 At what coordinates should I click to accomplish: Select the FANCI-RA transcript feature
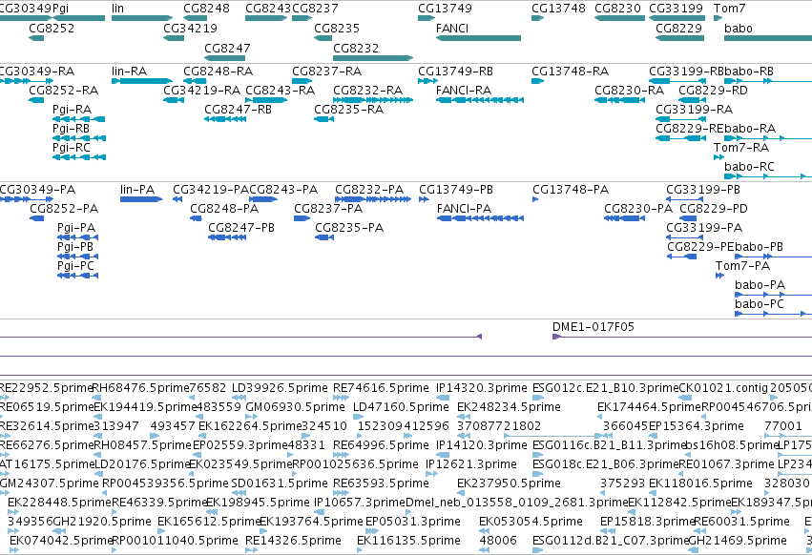480,100
